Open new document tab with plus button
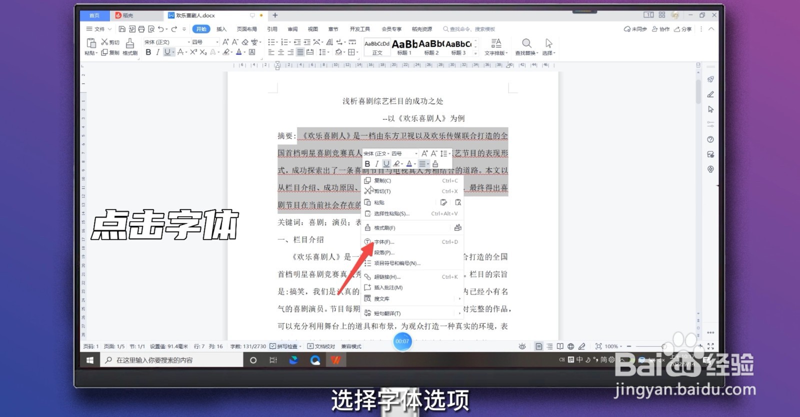Screen dimensions: 800x417 tap(275, 15)
